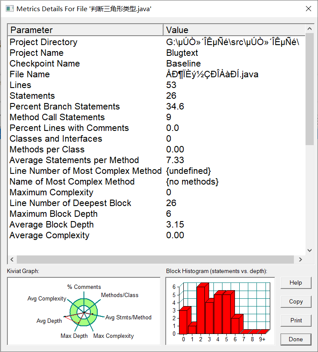This screenshot has height=352, width=318.
Task: Click the value Baseline
Action: 183,64
